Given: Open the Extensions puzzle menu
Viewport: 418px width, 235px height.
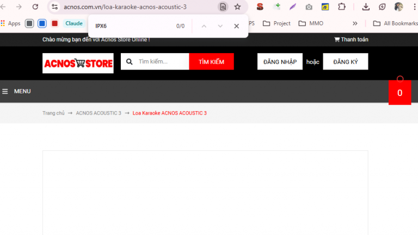Looking at the screenshot, I should (x=342, y=7).
